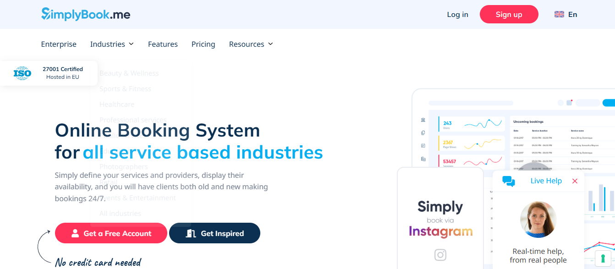Click the Sign up button

[509, 14]
